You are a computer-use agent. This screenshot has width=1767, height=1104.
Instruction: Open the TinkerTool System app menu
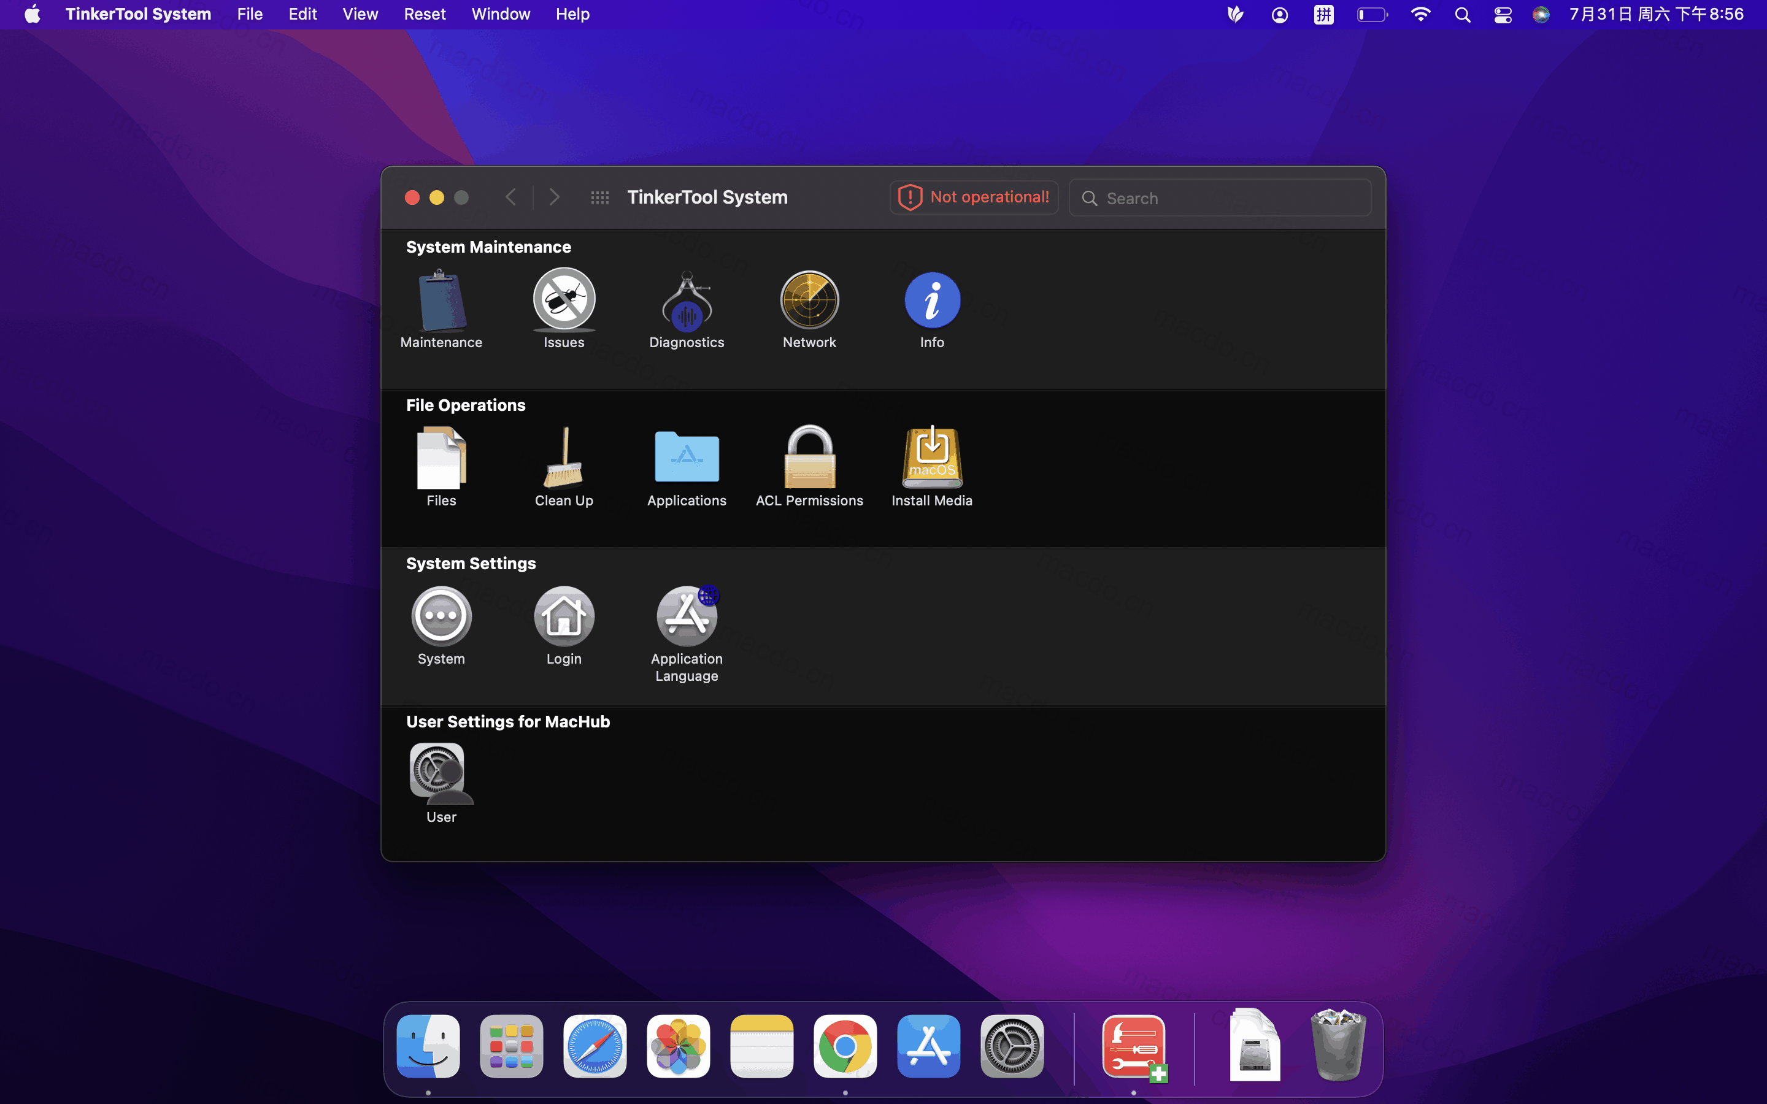pyautogui.click(x=138, y=14)
